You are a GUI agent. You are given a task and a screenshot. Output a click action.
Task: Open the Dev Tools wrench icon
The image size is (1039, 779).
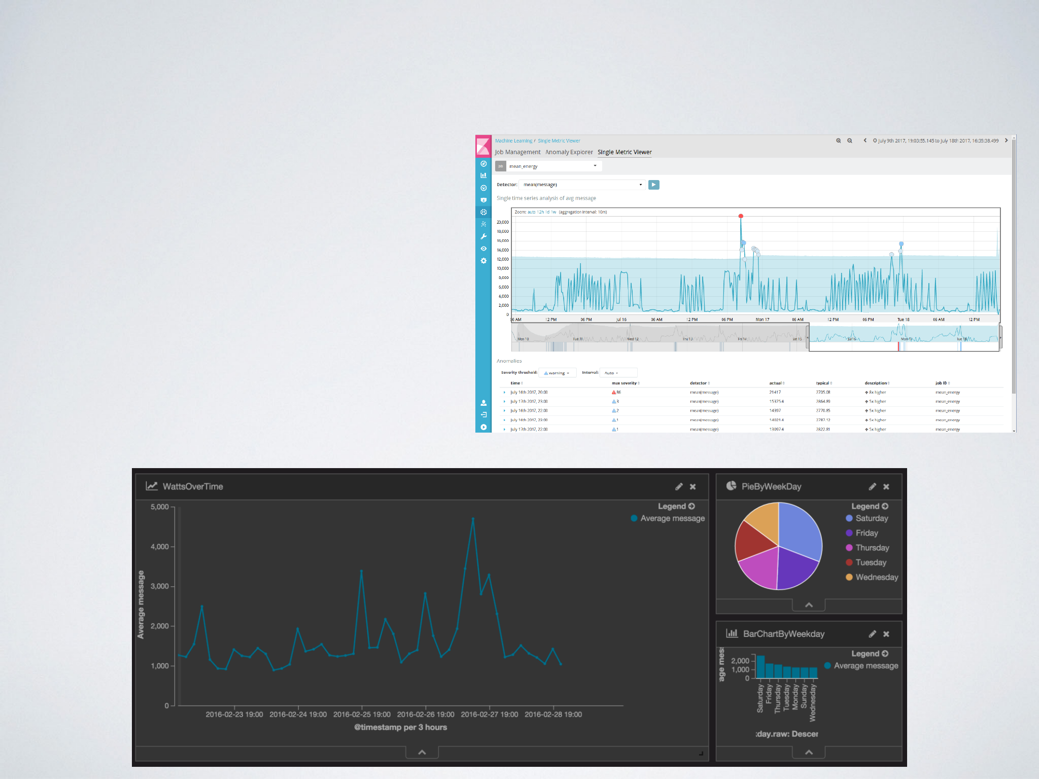483,236
